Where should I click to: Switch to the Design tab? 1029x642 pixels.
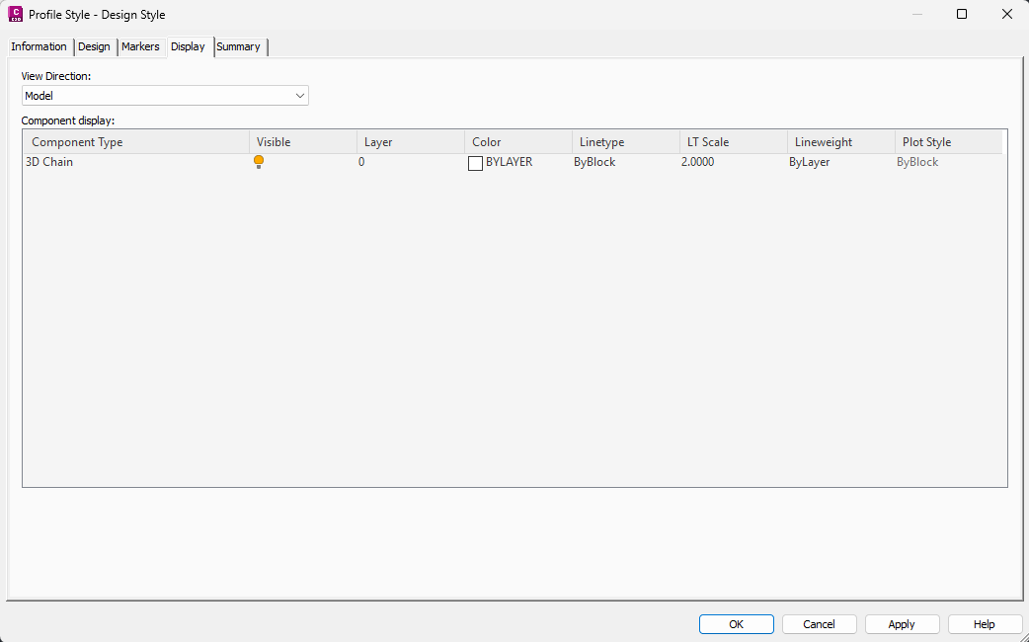click(x=94, y=46)
